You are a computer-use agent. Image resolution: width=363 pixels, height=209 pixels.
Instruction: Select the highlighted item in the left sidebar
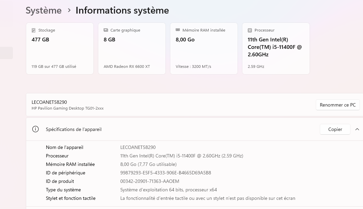tap(6, 53)
